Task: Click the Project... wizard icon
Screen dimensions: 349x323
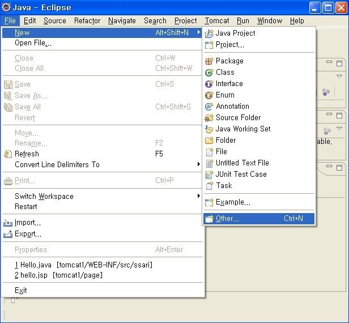Action: (209, 45)
